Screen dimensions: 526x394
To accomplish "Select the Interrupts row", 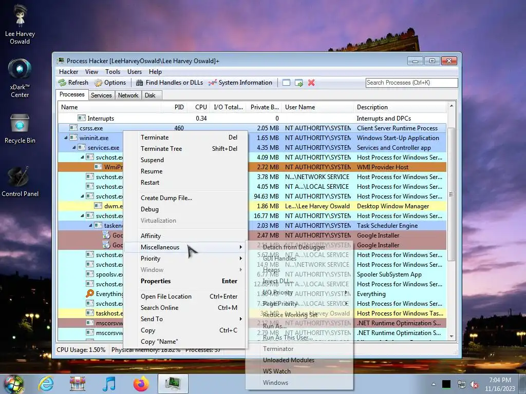I will (252, 119).
